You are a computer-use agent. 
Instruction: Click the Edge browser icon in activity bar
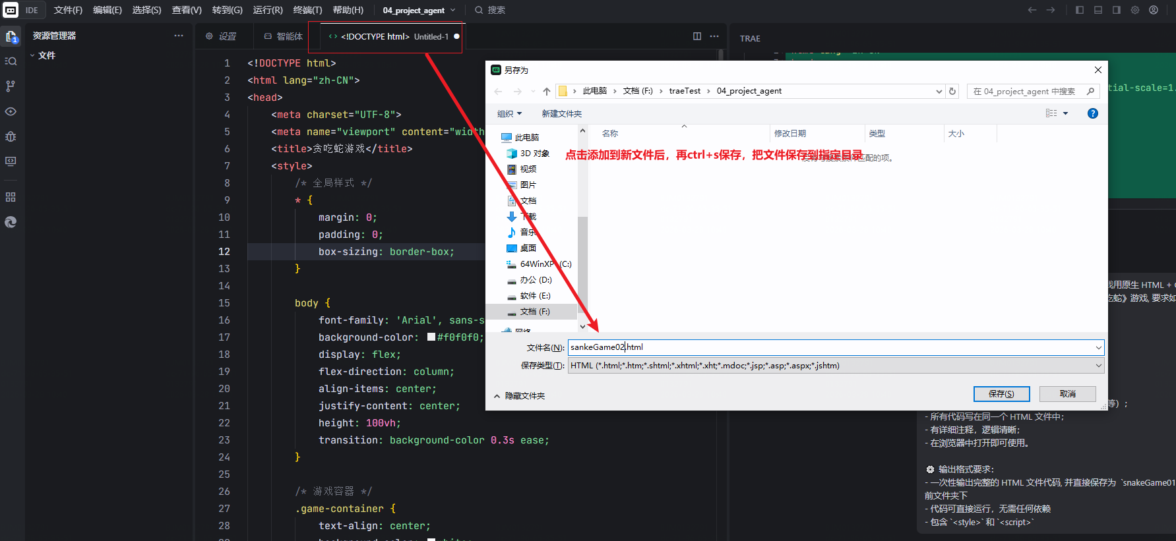[11, 222]
